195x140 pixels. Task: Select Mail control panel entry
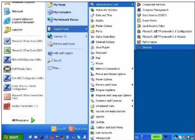tap(112, 58)
